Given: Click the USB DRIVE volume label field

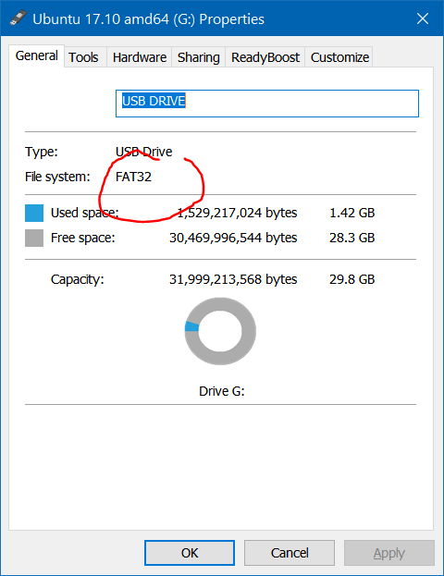Looking at the screenshot, I should (267, 104).
